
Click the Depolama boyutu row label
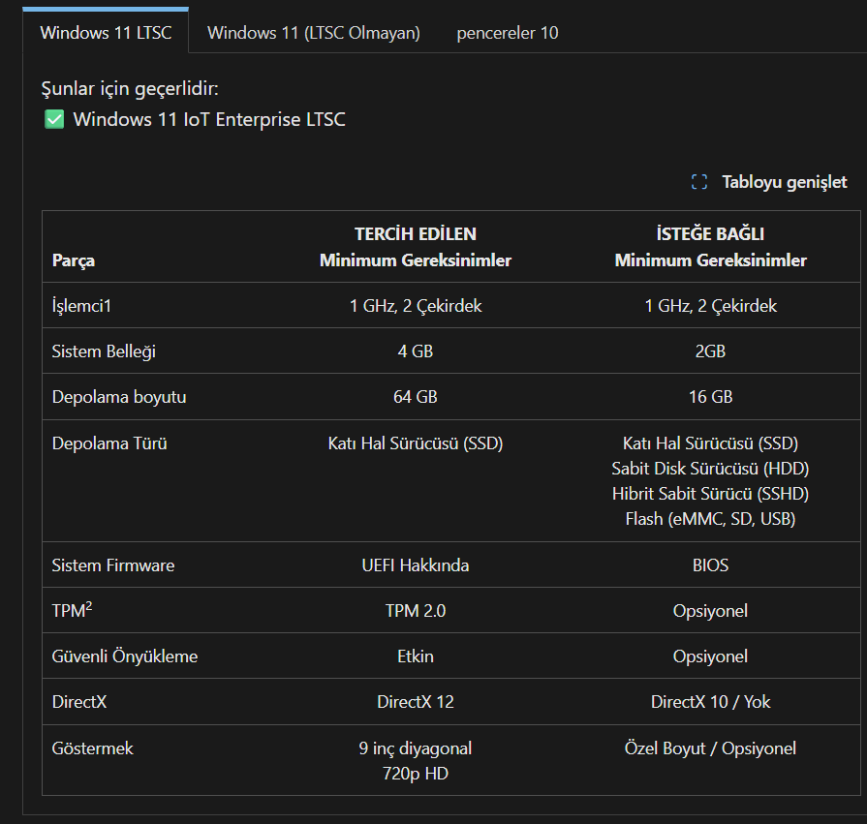pos(119,397)
